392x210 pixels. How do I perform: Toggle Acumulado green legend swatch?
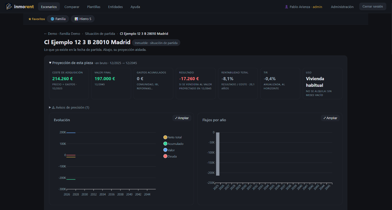[165, 144]
